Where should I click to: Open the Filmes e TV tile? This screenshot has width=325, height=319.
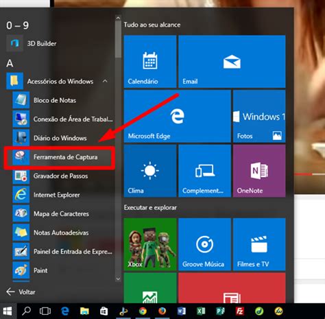coord(259,244)
